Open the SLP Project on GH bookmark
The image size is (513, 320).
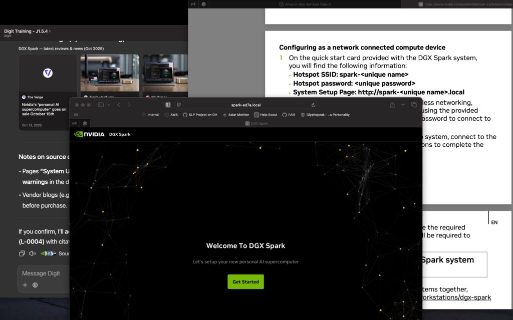pos(199,115)
